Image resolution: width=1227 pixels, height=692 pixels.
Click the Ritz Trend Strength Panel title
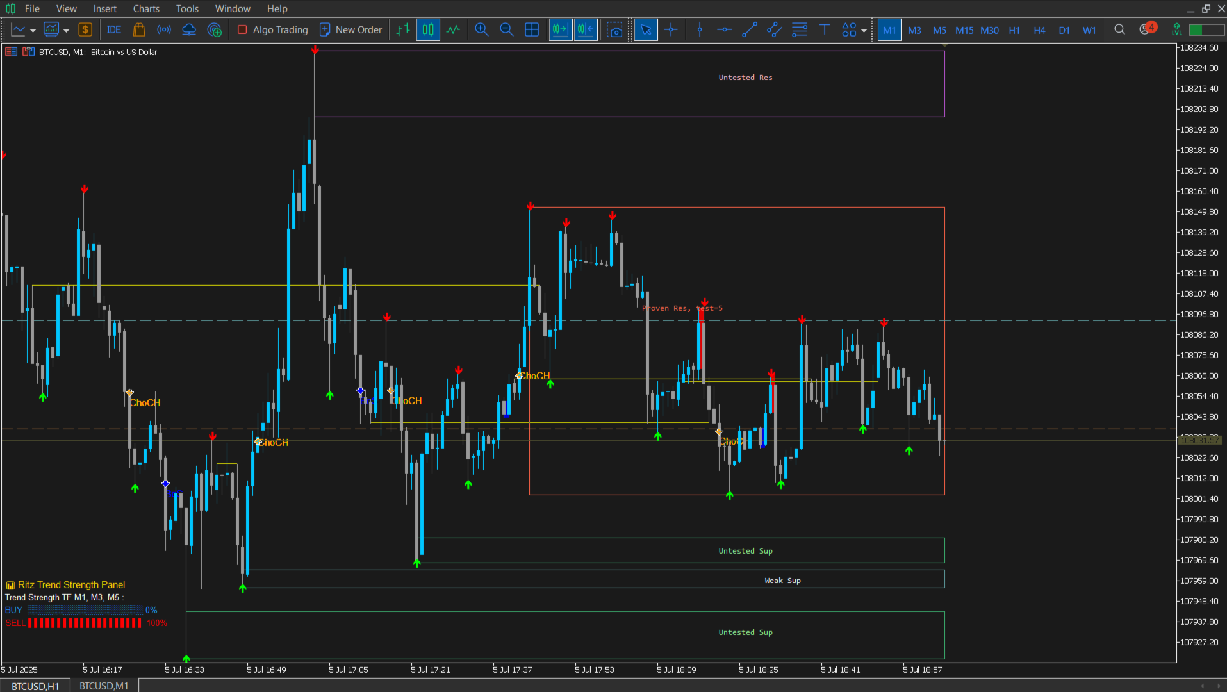[x=71, y=584]
